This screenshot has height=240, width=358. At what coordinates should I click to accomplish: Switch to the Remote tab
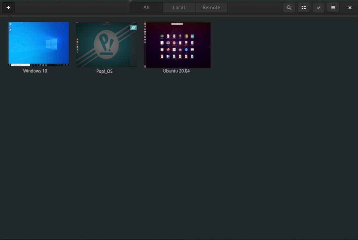(211, 8)
